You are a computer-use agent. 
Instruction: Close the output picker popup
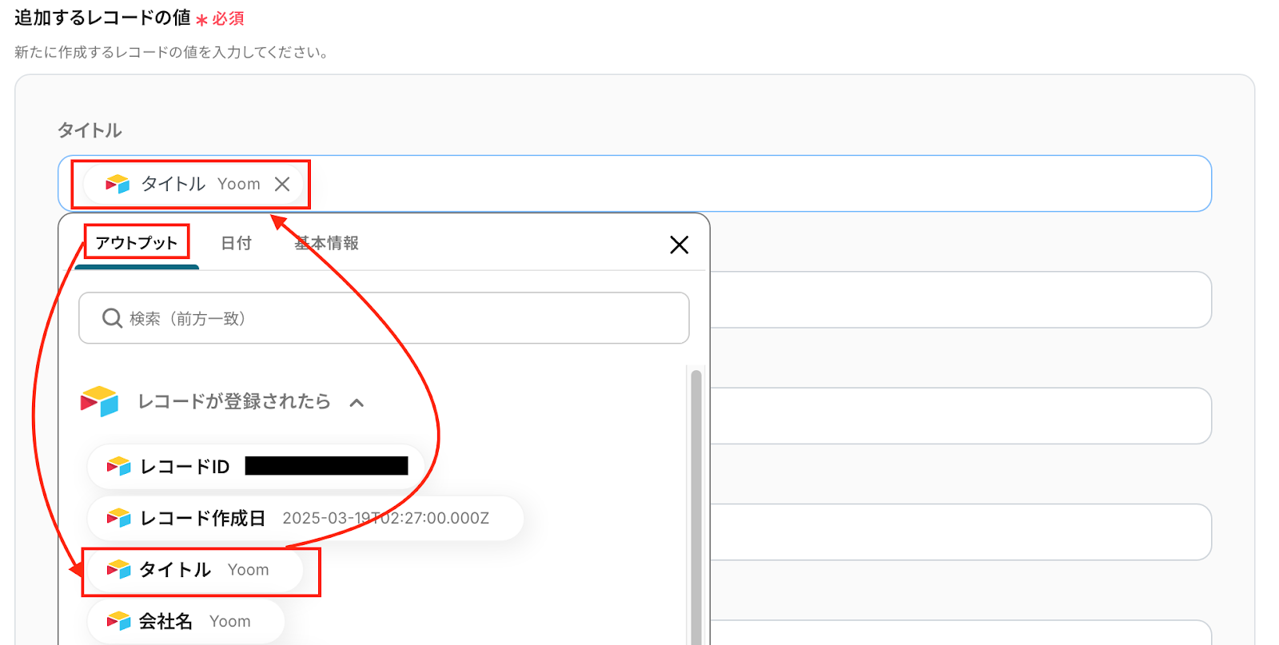pos(679,245)
